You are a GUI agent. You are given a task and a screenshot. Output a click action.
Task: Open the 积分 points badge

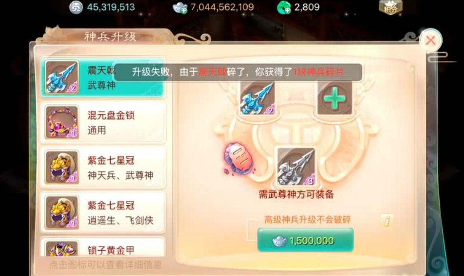[391, 8]
